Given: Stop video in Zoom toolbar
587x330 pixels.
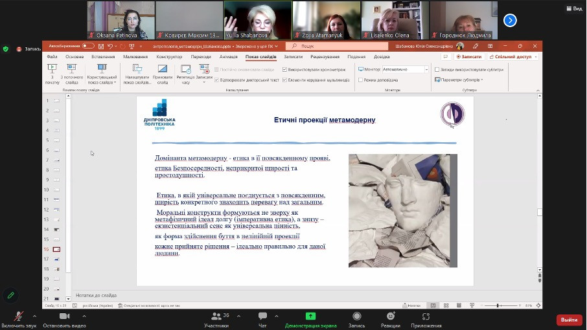Looking at the screenshot, I should [64, 319].
